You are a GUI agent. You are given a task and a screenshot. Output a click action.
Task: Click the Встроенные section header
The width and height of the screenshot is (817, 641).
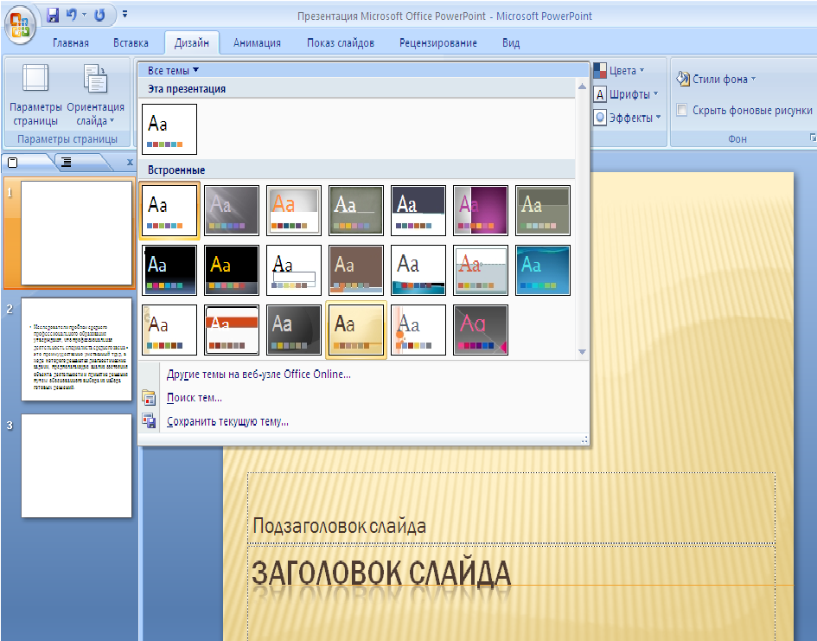tap(357, 170)
